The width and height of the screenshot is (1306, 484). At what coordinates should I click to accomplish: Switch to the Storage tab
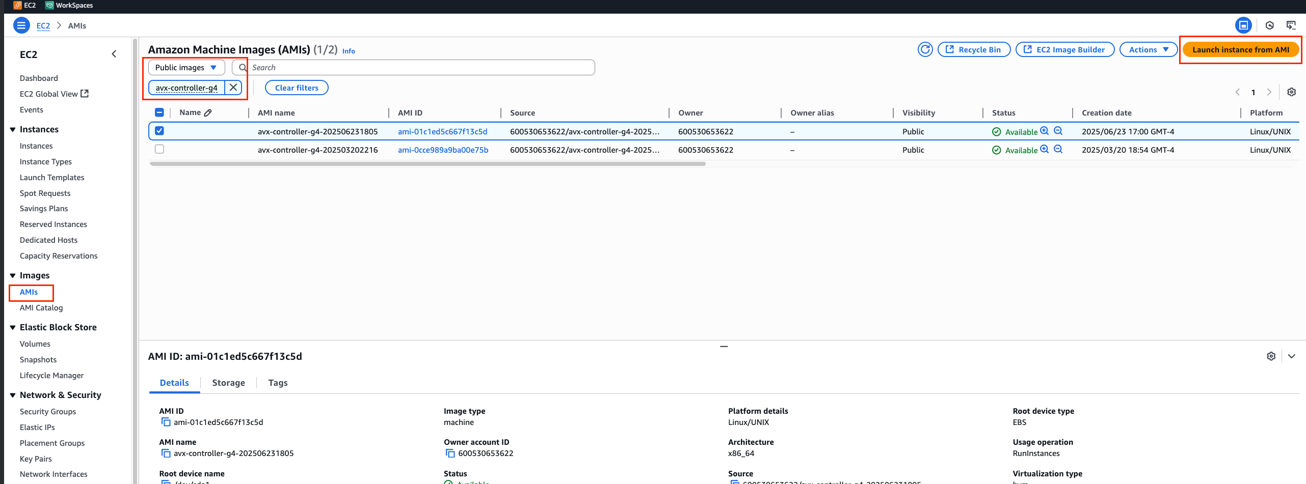[228, 383]
